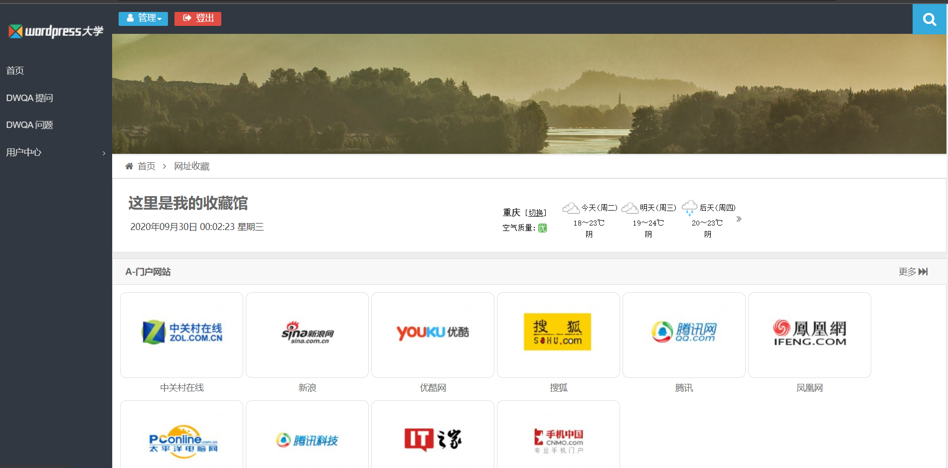Click the red 登出 logout button
Screen dimensions: 948x468
198,18
